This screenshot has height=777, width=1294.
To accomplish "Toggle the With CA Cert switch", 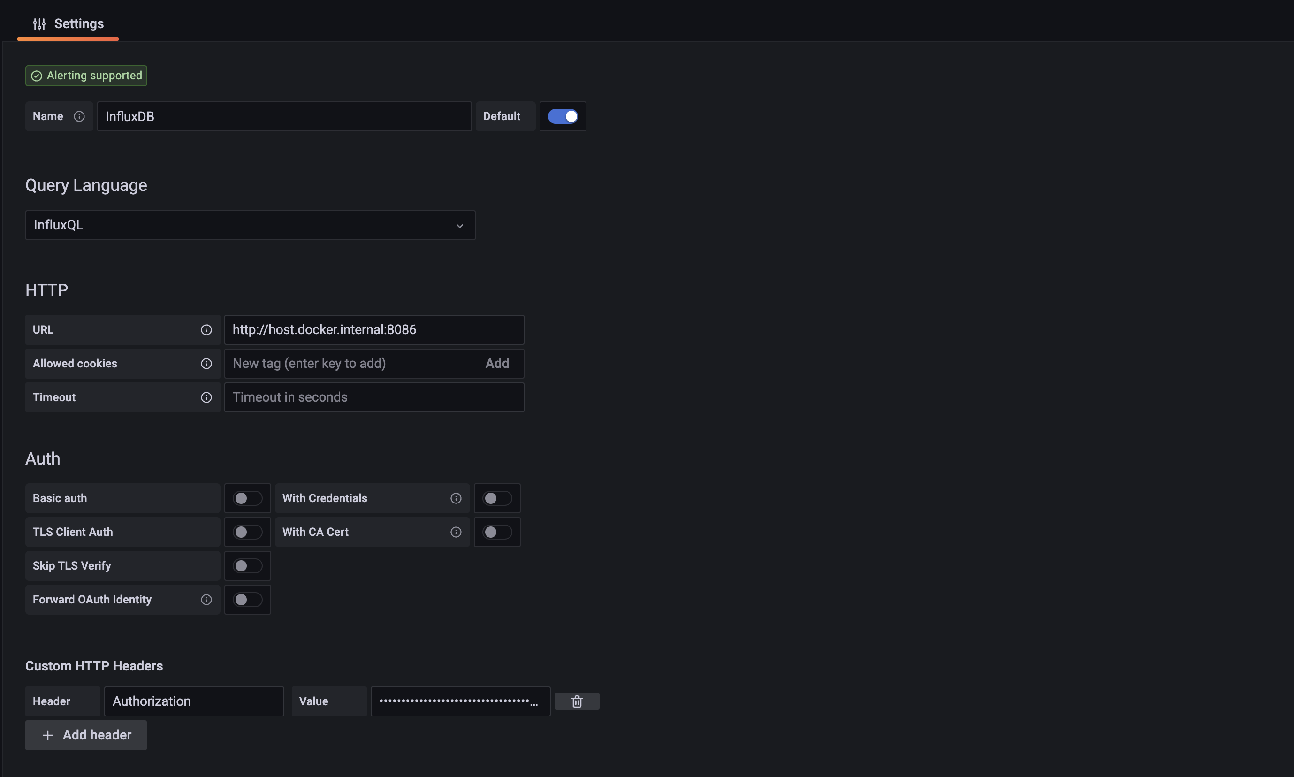I will 496,531.
